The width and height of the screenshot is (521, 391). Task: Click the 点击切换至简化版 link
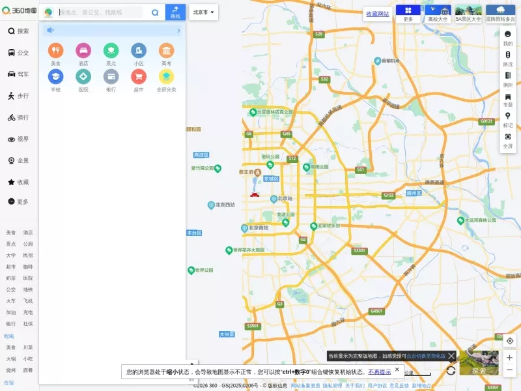coord(426,356)
